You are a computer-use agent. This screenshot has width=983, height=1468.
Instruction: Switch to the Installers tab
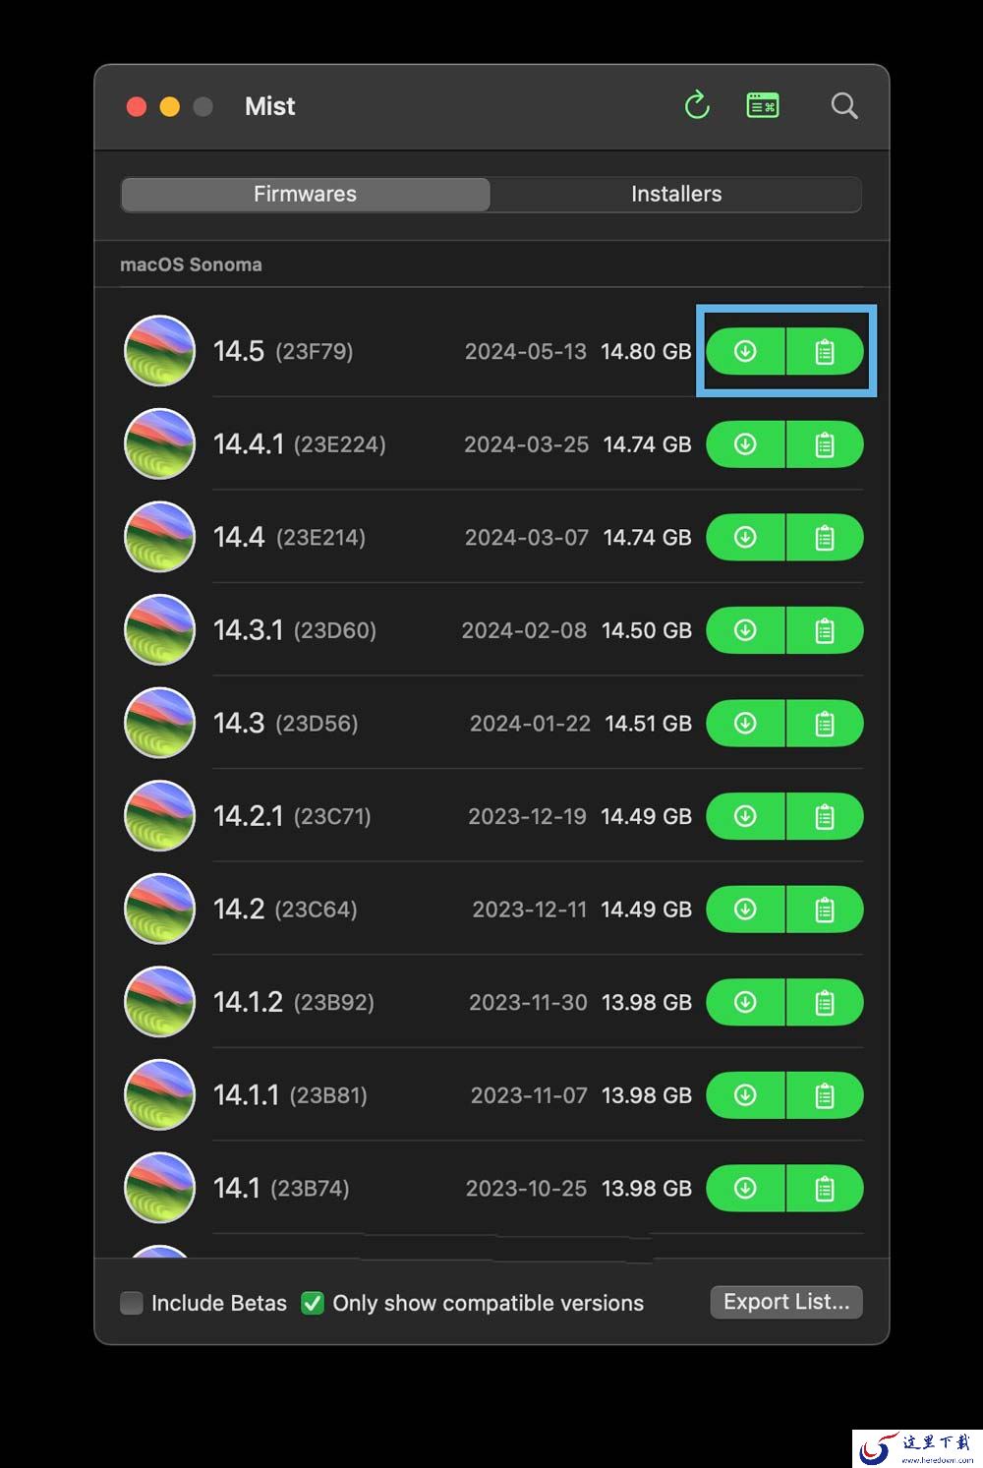[x=676, y=194]
